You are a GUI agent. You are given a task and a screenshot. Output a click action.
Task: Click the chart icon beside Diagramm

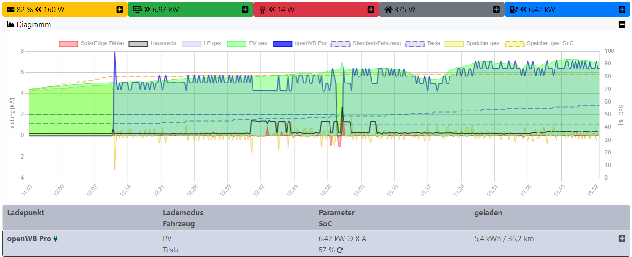tap(11, 25)
